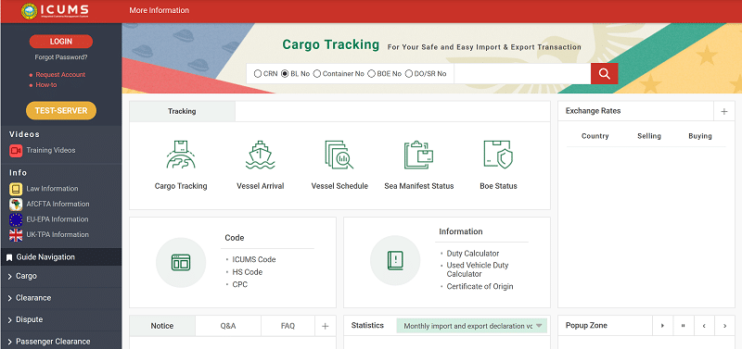Click the Training Videos camera icon
The image size is (742, 349).
click(x=16, y=151)
